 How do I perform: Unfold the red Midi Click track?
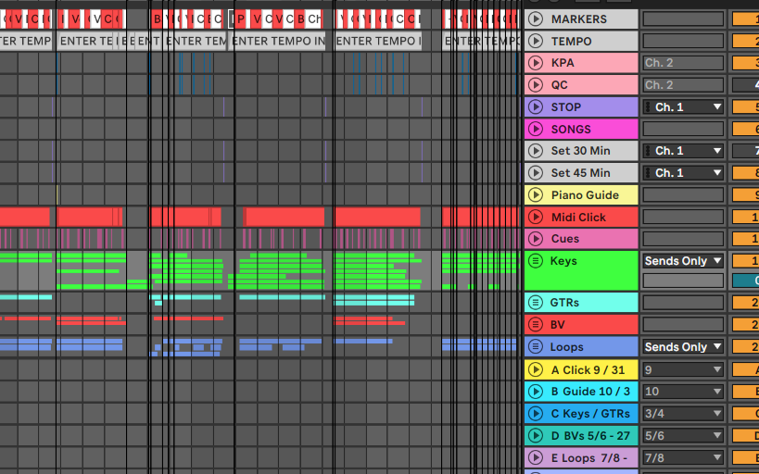tap(535, 217)
